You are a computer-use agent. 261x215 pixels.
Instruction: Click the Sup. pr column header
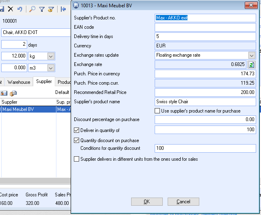[x=64, y=102]
